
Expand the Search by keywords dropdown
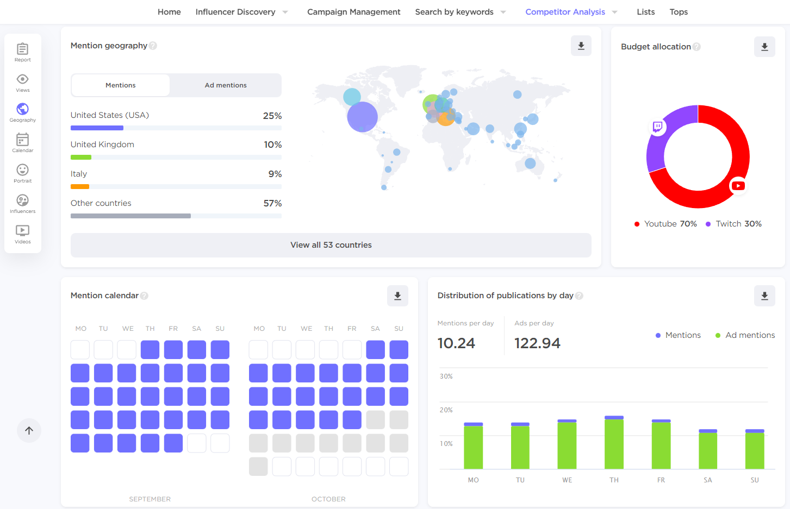503,12
